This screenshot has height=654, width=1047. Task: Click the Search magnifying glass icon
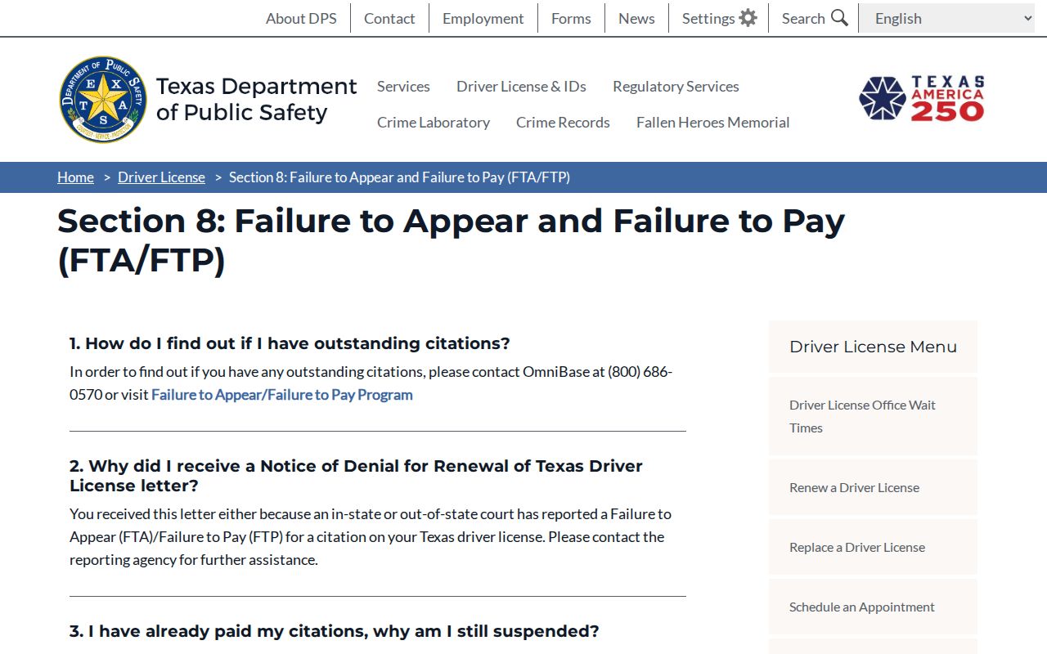coord(839,18)
